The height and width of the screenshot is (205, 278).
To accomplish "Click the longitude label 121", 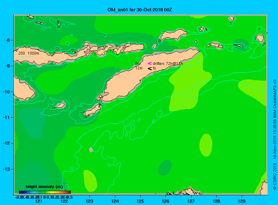I will pyautogui.click(x=39, y=201).
